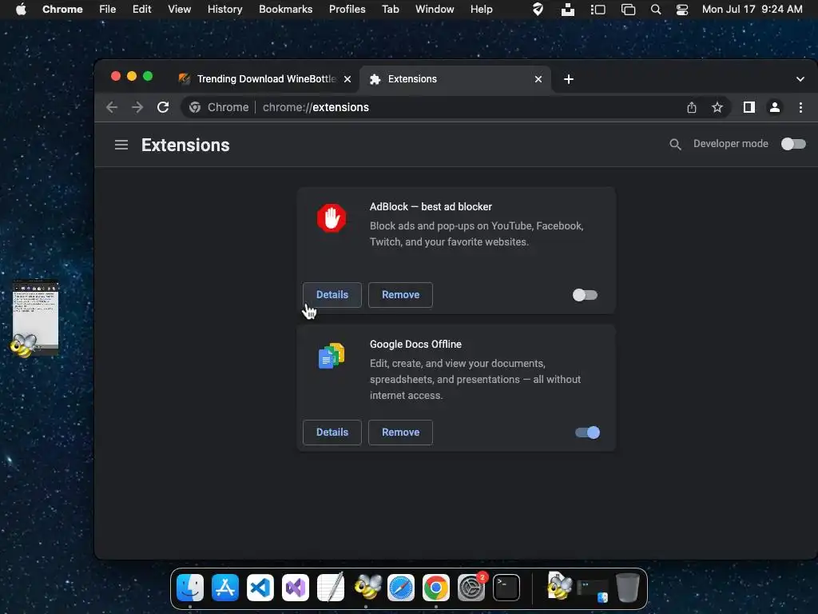The image size is (818, 614).
Task: Click the shield status icon in menu bar
Action: (x=538, y=10)
